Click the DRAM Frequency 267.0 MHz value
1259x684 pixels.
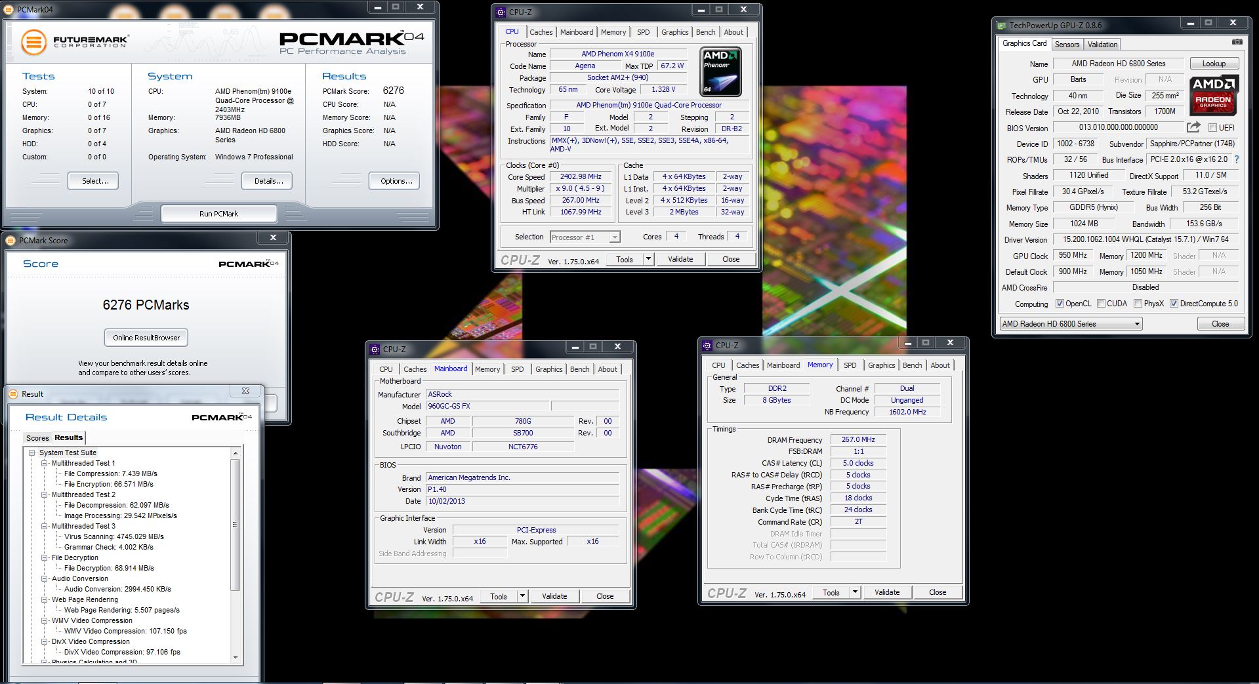(x=858, y=440)
